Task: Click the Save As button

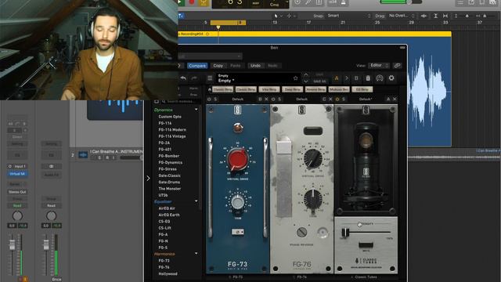Action: click(319, 81)
